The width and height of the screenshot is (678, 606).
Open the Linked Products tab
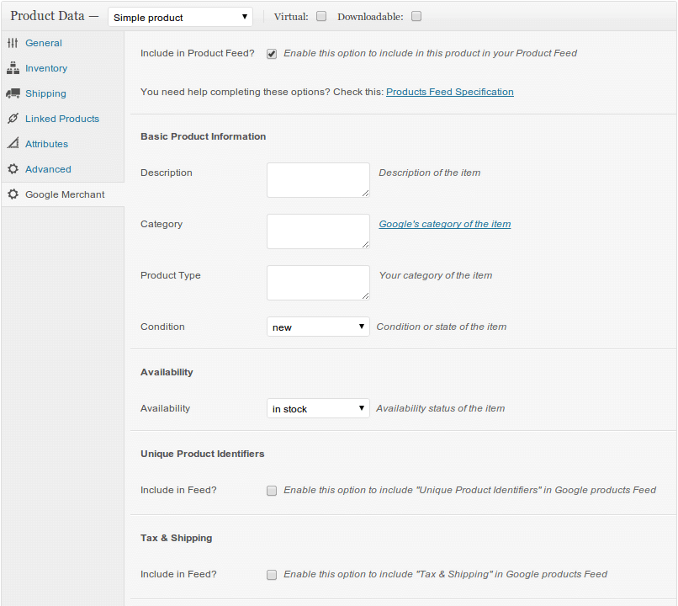coord(62,119)
